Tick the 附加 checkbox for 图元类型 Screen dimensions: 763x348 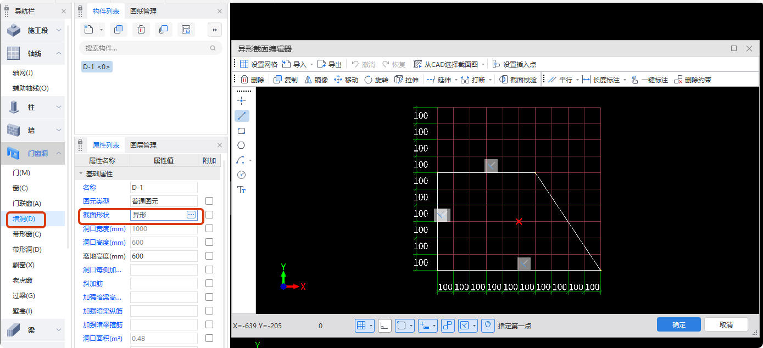click(x=209, y=201)
